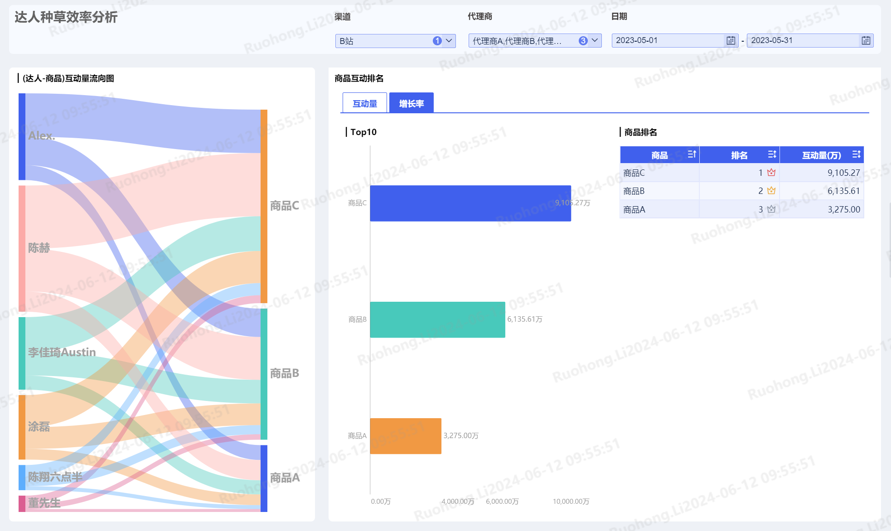Screen dimensions: 891x531
Task: Click gold crown icon for rank 2
Action: [771, 191]
